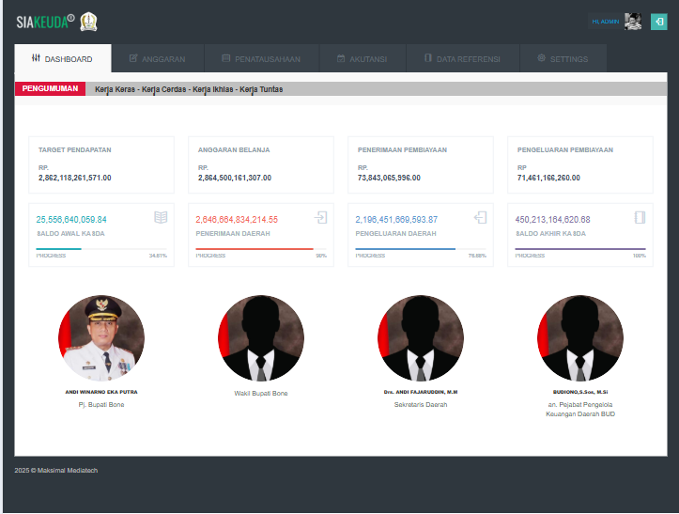Switch to the Penatausahaan tab
Viewport: 679px width, 514px height.
click(261, 58)
